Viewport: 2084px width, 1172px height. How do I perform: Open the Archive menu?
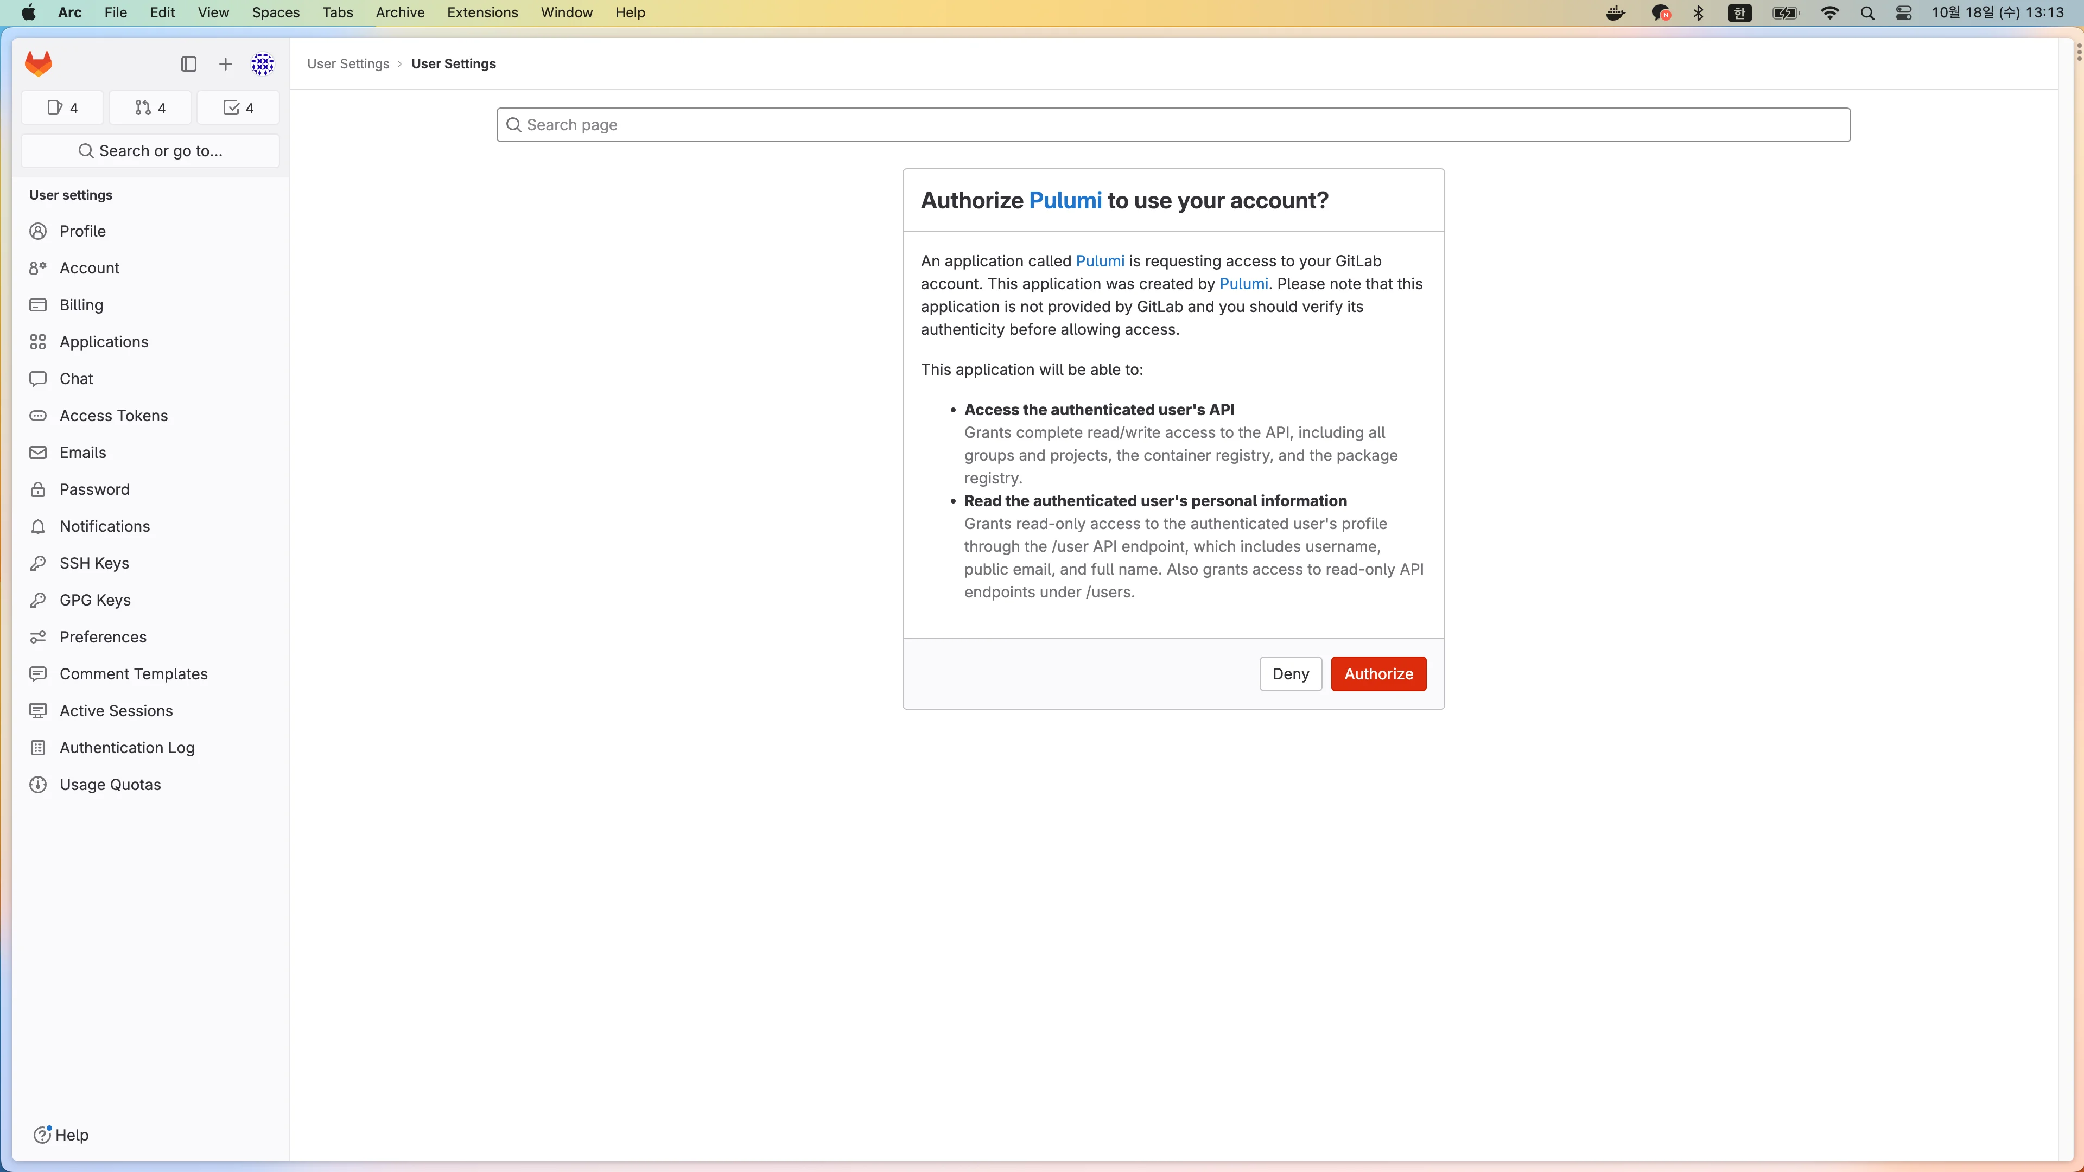point(399,13)
